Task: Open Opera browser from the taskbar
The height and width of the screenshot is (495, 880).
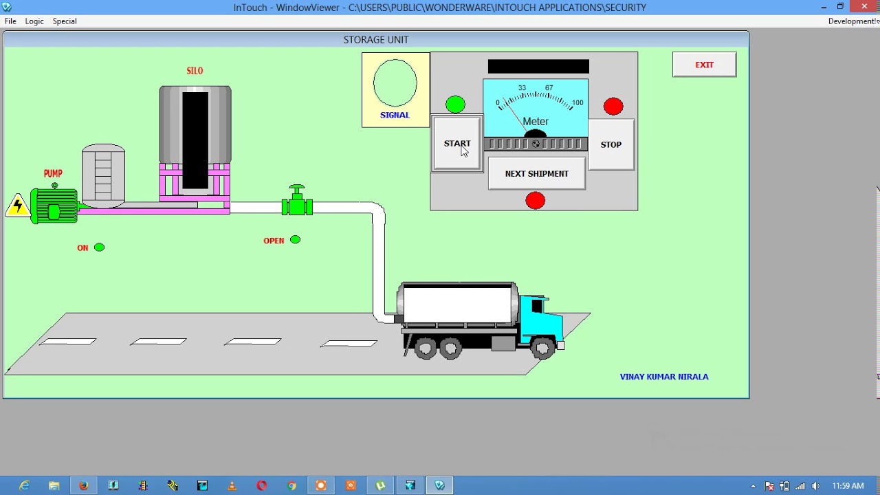Action: [261, 486]
